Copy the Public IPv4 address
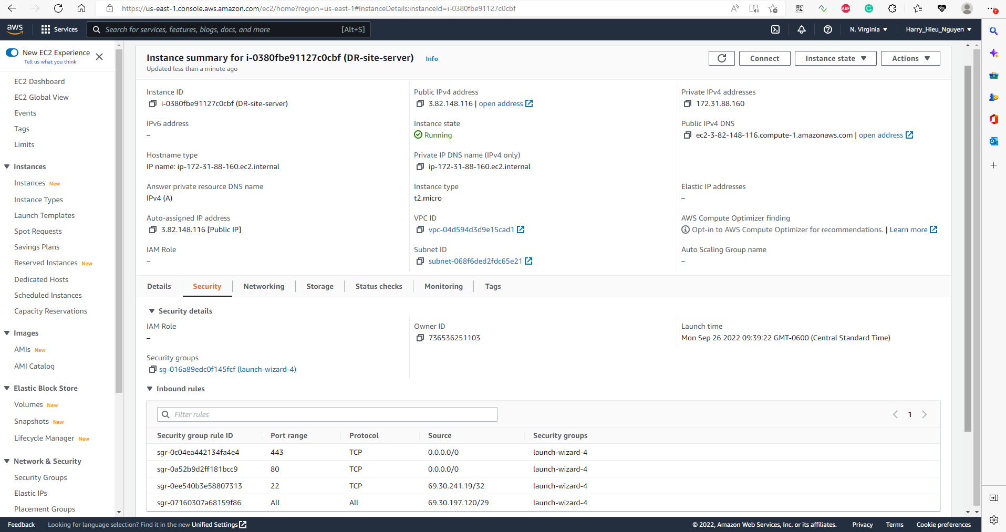The height and width of the screenshot is (532, 1006). (x=420, y=104)
